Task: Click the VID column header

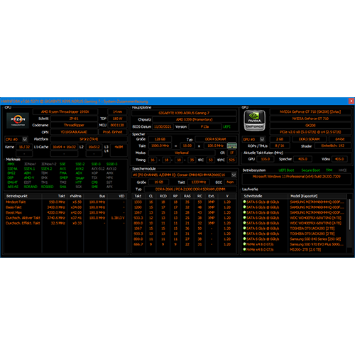Action: click(117, 196)
